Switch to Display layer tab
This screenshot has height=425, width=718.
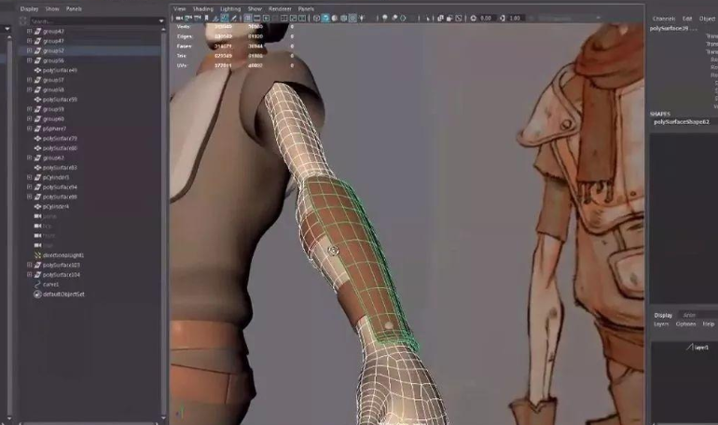[x=663, y=315]
